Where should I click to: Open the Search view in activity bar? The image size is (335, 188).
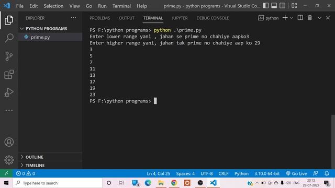[x=9, y=38]
